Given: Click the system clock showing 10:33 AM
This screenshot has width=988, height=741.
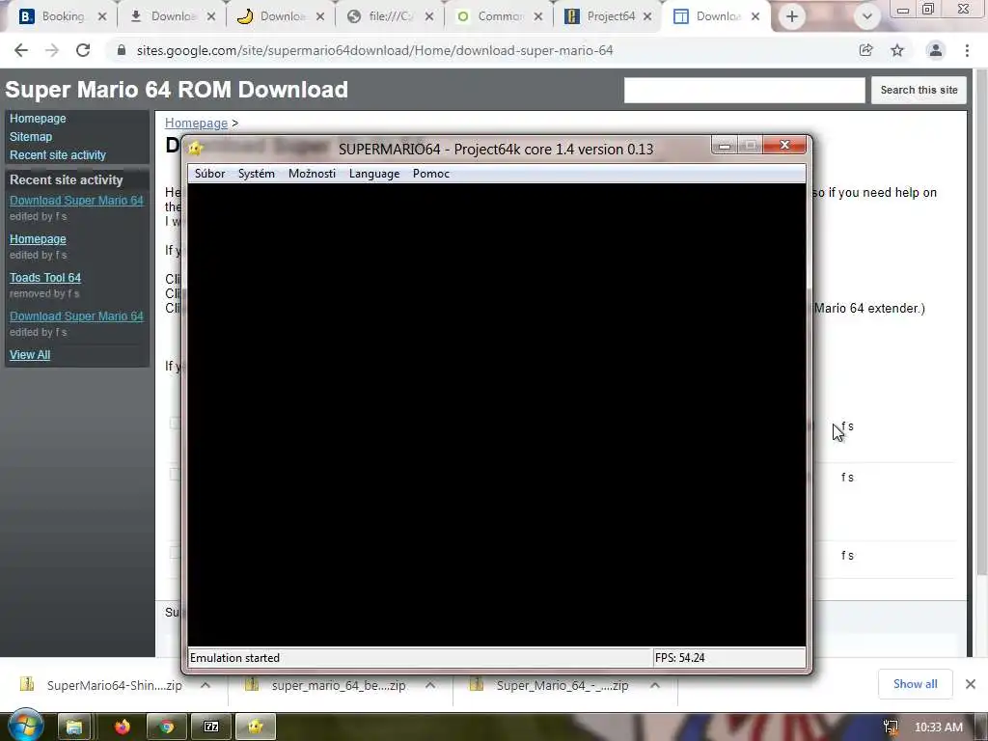Looking at the screenshot, I should click(x=938, y=727).
